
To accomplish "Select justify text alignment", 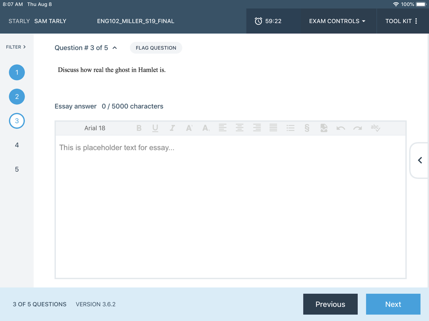I will click(x=274, y=128).
